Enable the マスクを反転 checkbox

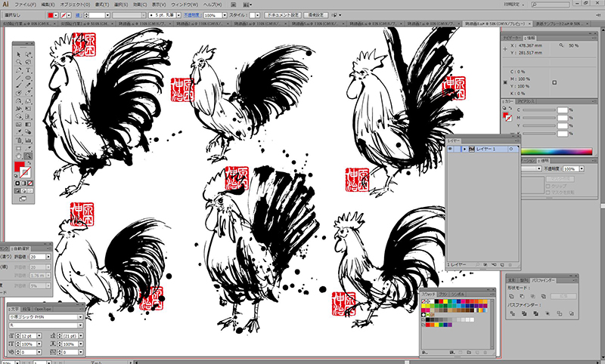(x=548, y=193)
